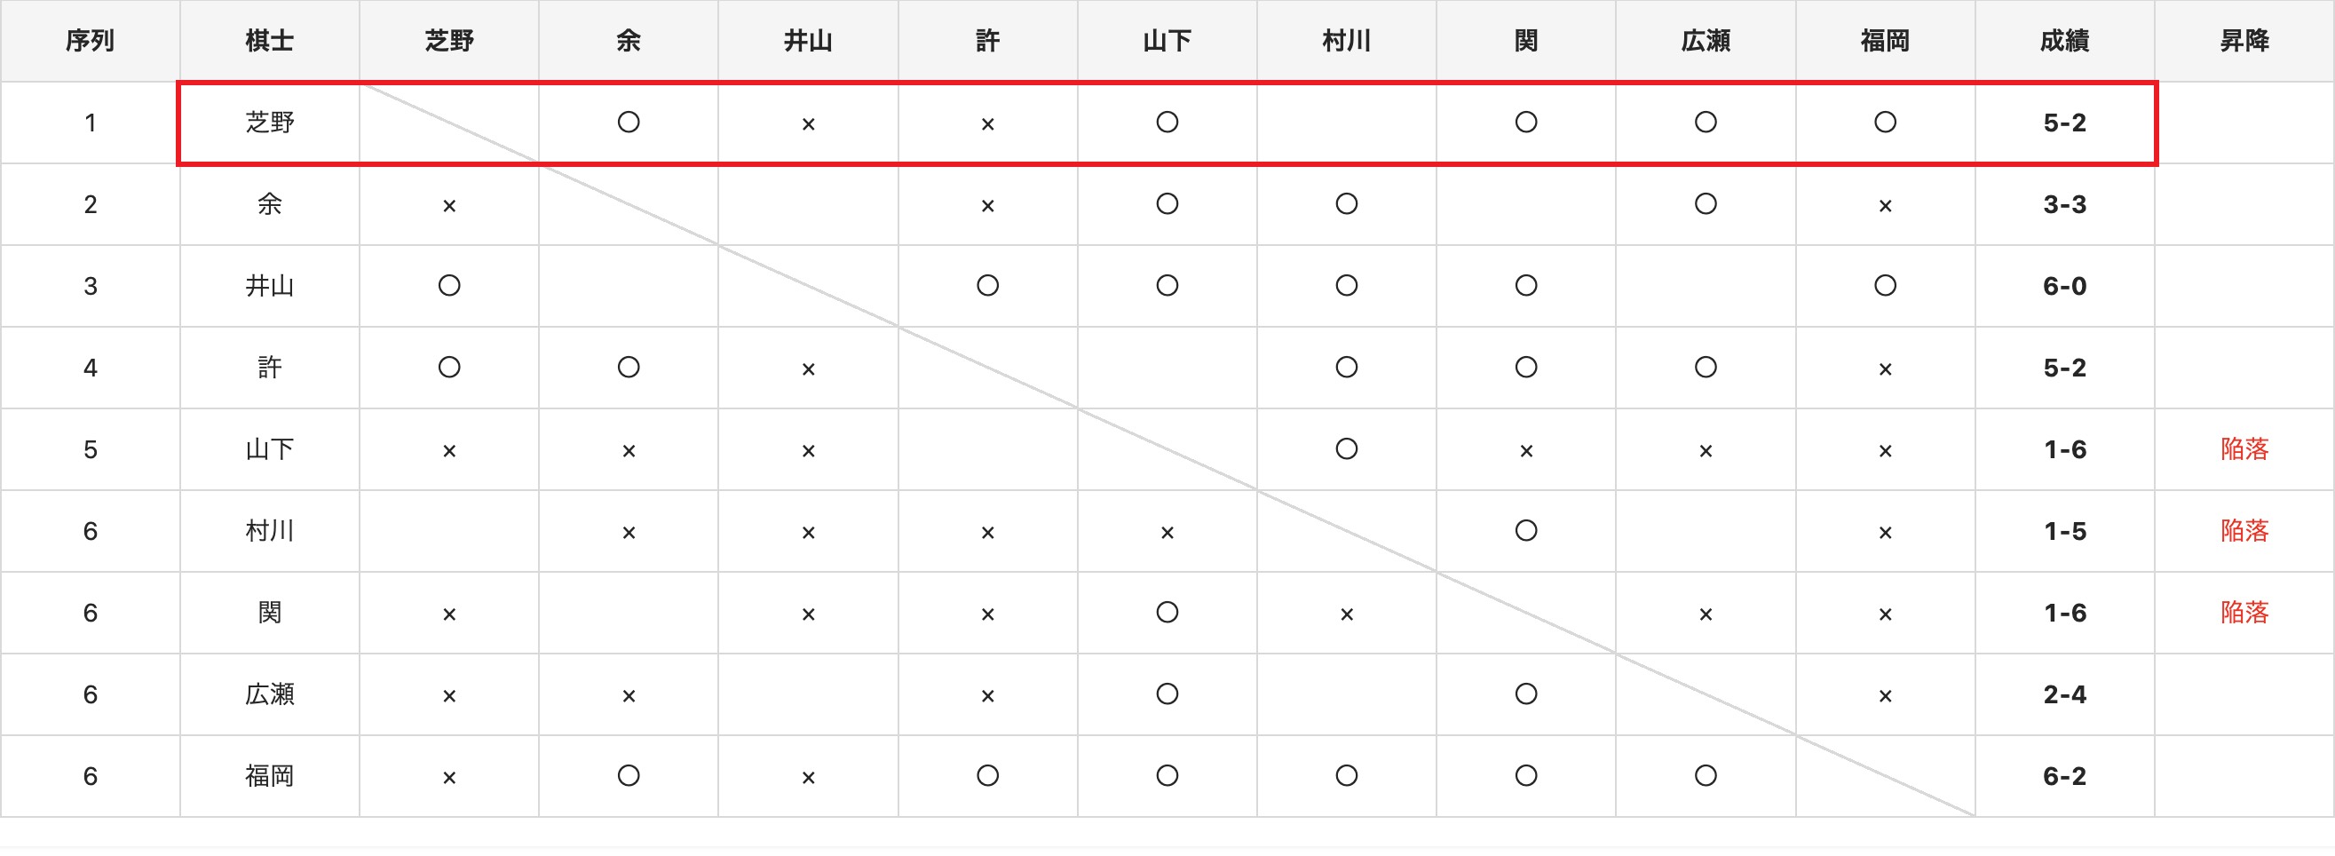
Task: Click the 井山 column header
Action: pos(808,41)
